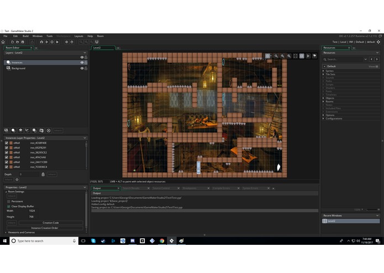384x273 pixels.
Task: Select the Output tab
Action: (x=106, y=188)
